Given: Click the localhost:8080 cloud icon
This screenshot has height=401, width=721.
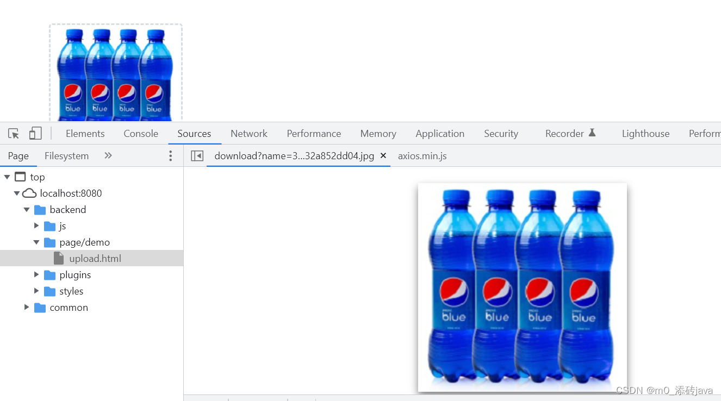Looking at the screenshot, I should (30, 193).
